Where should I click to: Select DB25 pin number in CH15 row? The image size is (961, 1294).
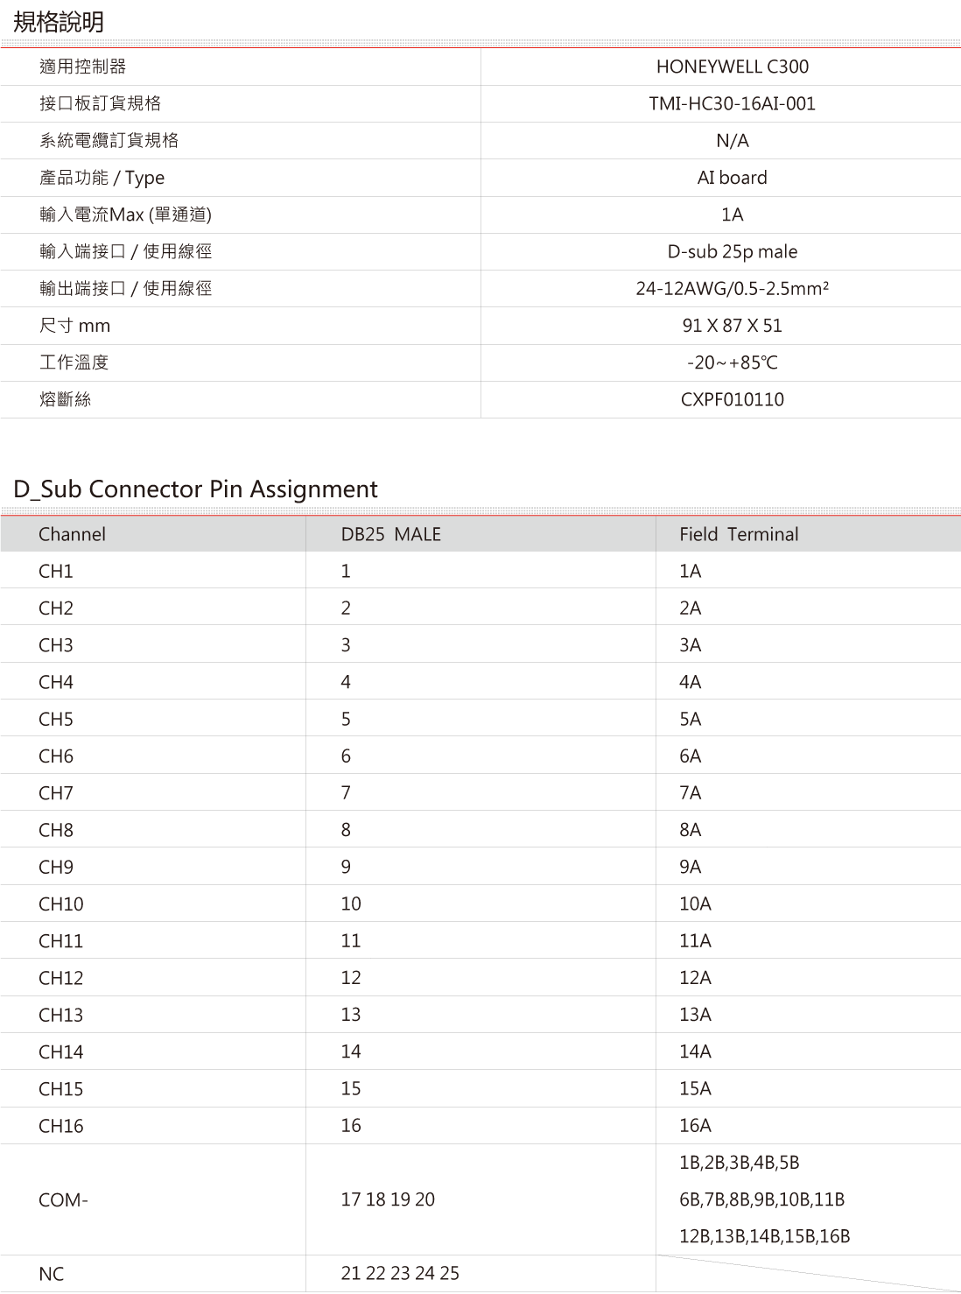[351, 1089]
